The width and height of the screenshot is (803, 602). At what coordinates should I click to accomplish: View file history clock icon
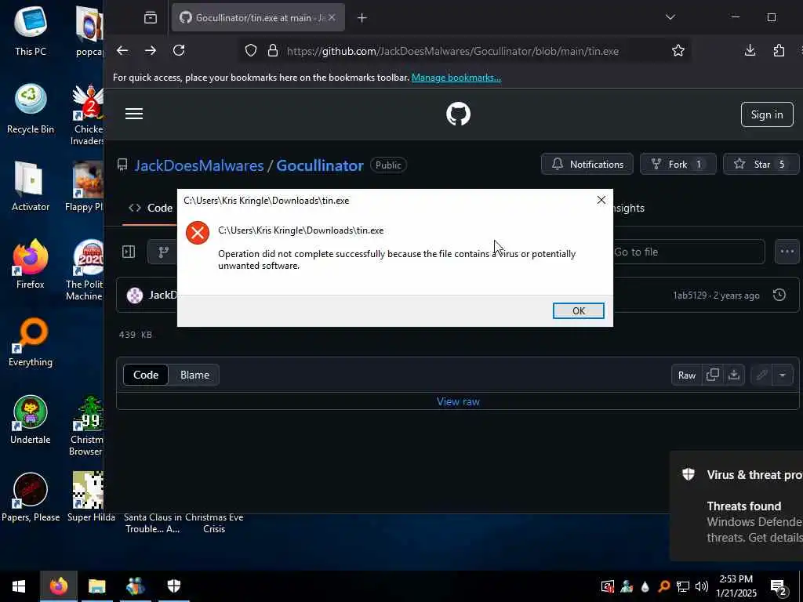click(779, 295)
